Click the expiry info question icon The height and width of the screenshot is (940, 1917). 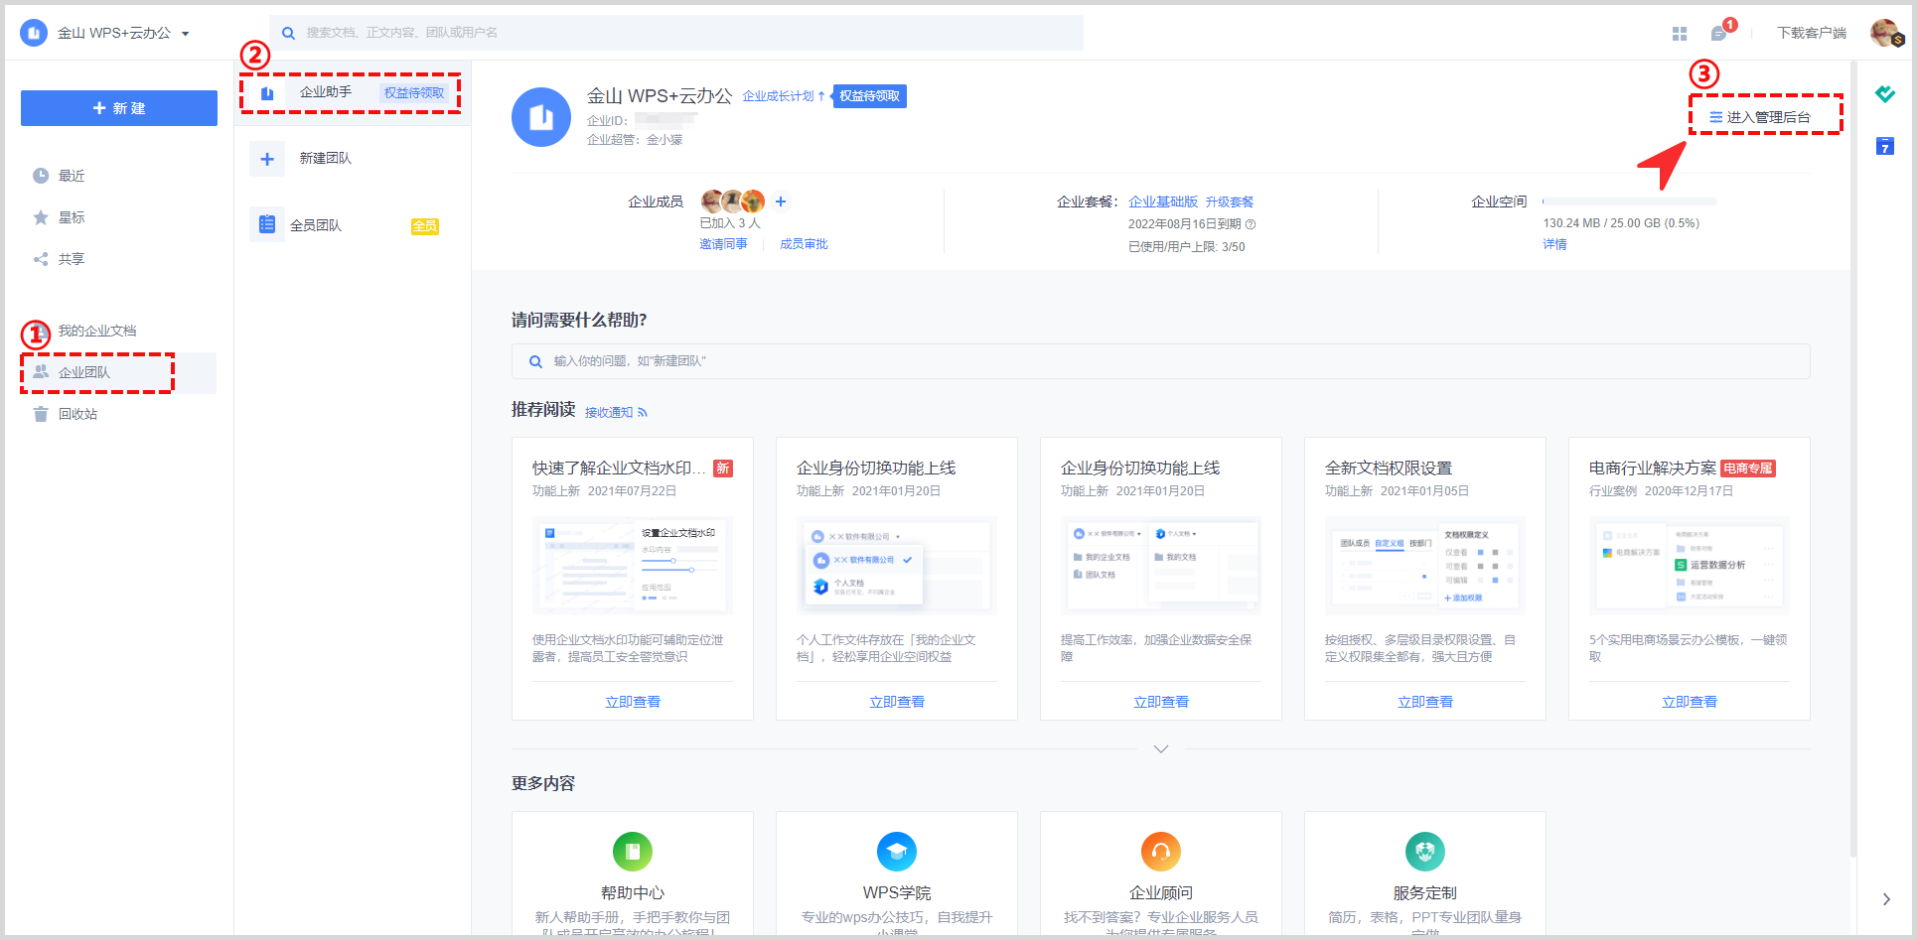1251,224
